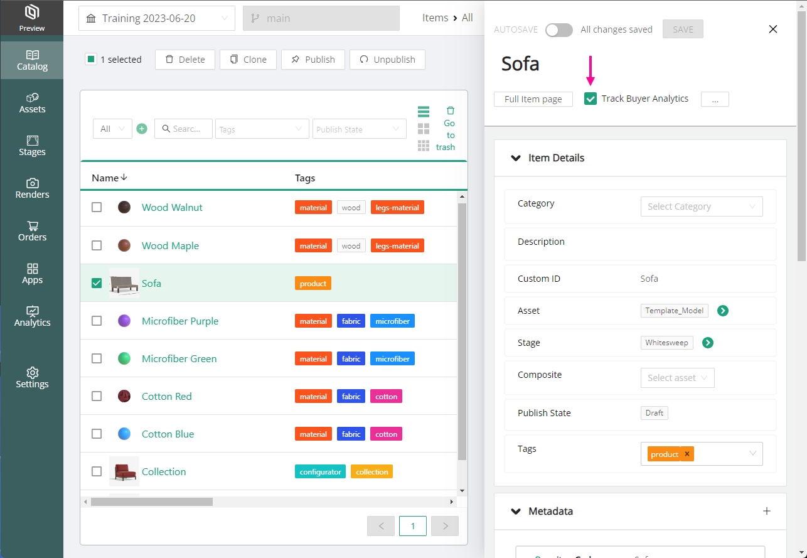
Task: Add new metadata with the plus icon
Action: (x=766, y=511)
